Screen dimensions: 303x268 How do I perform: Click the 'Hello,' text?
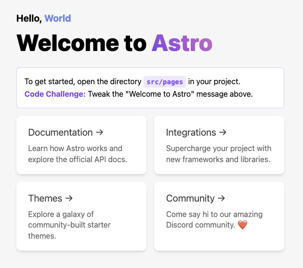pyautogui.click(x=29, y=19)
